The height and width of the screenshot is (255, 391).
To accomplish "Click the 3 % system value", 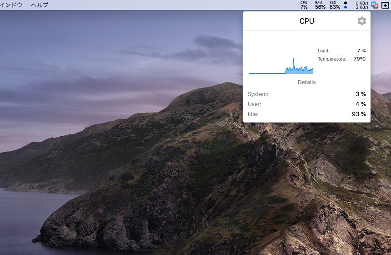I will (361, 94).
